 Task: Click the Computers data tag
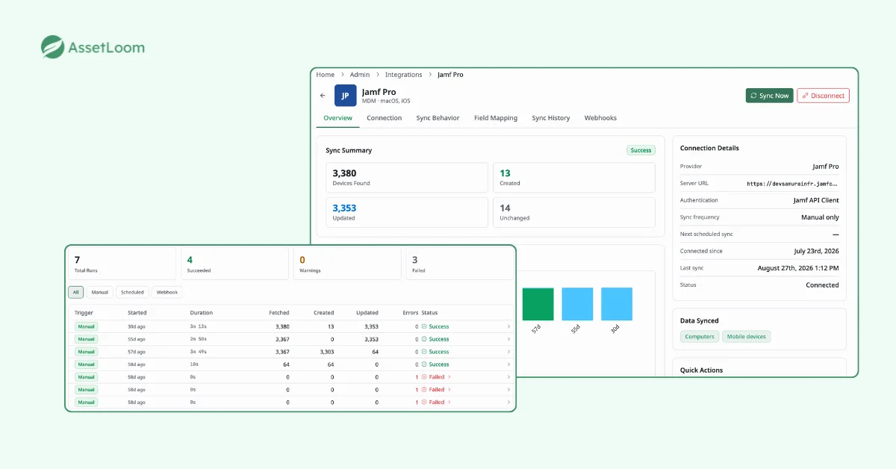click(x=700, y=337)
